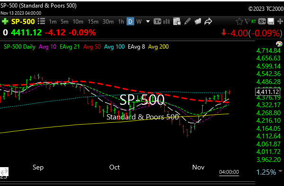Viewport: 284px width, 186px height.
Task: Select the 1m timeframe
Action: (x=53, y=22)
